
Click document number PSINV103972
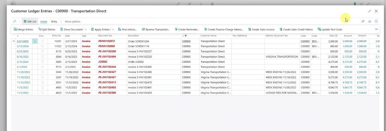[x=107, y=41]
